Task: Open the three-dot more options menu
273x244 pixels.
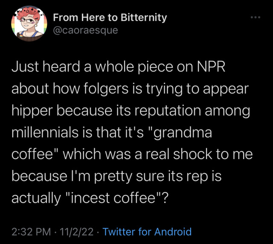Action: pos(255,18)
